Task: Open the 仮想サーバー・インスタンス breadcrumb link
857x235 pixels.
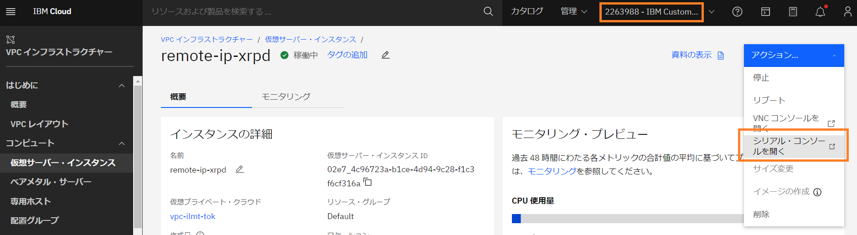Action: point(310,40)
